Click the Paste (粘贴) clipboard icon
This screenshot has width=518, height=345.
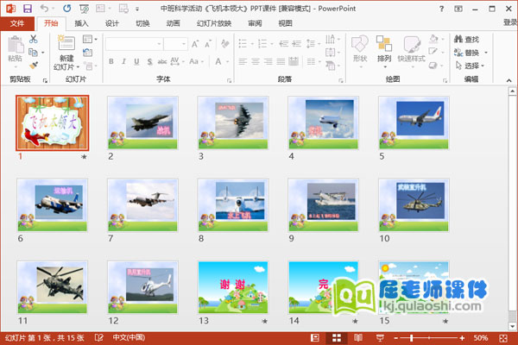[15, 47]
